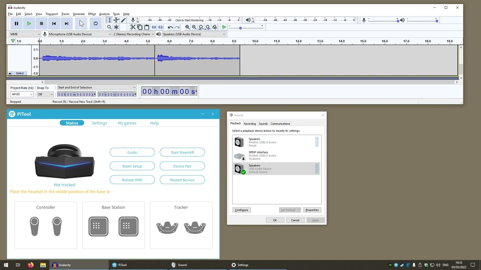Click Fit selection to width icon
The image size is (481, 270).
point(201,27)
